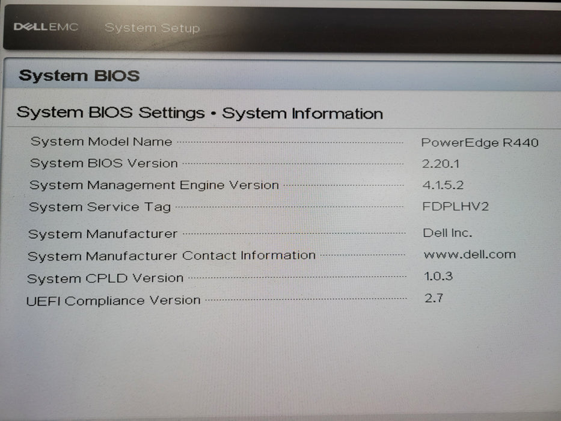Click the CPLD version value 1.0.3
Image resolution: width=561 pixels, height=421 pixels.
pos(438,276)
